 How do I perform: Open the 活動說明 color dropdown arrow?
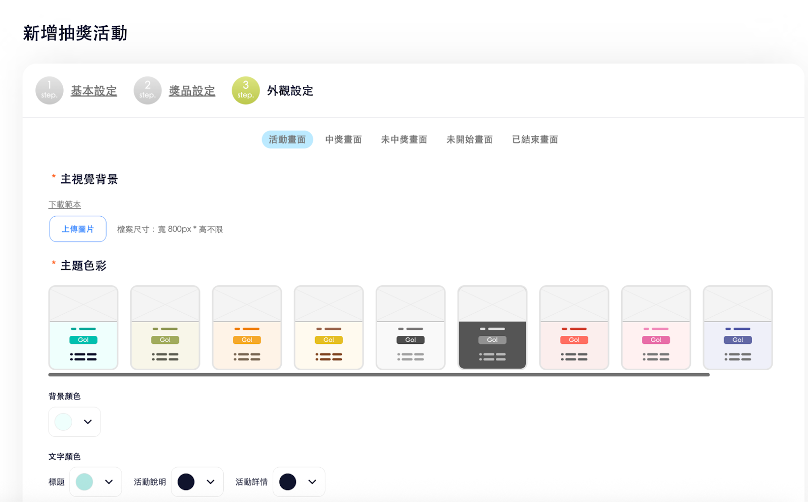tap(211, 482)
